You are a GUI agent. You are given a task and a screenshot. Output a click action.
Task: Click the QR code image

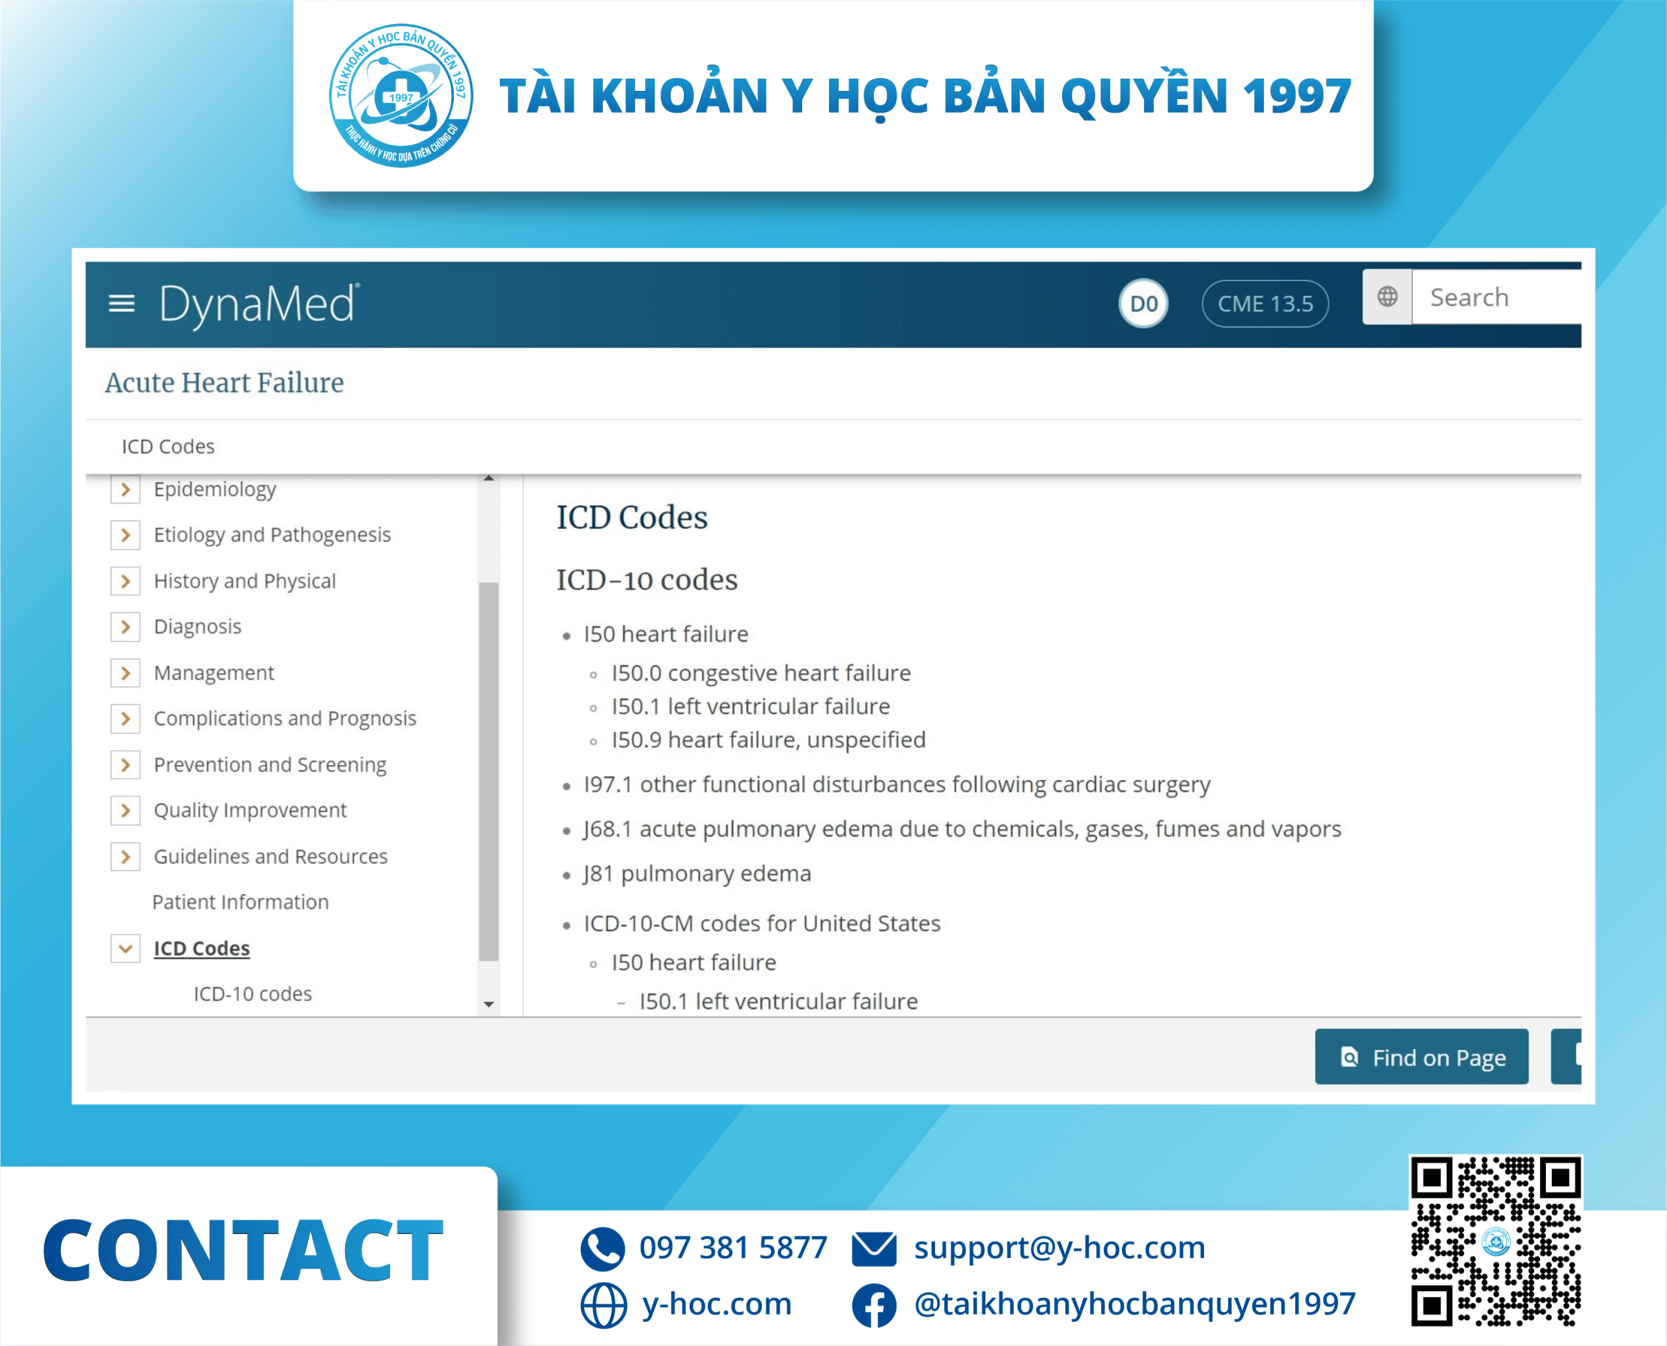[x=1495, y=1242]
